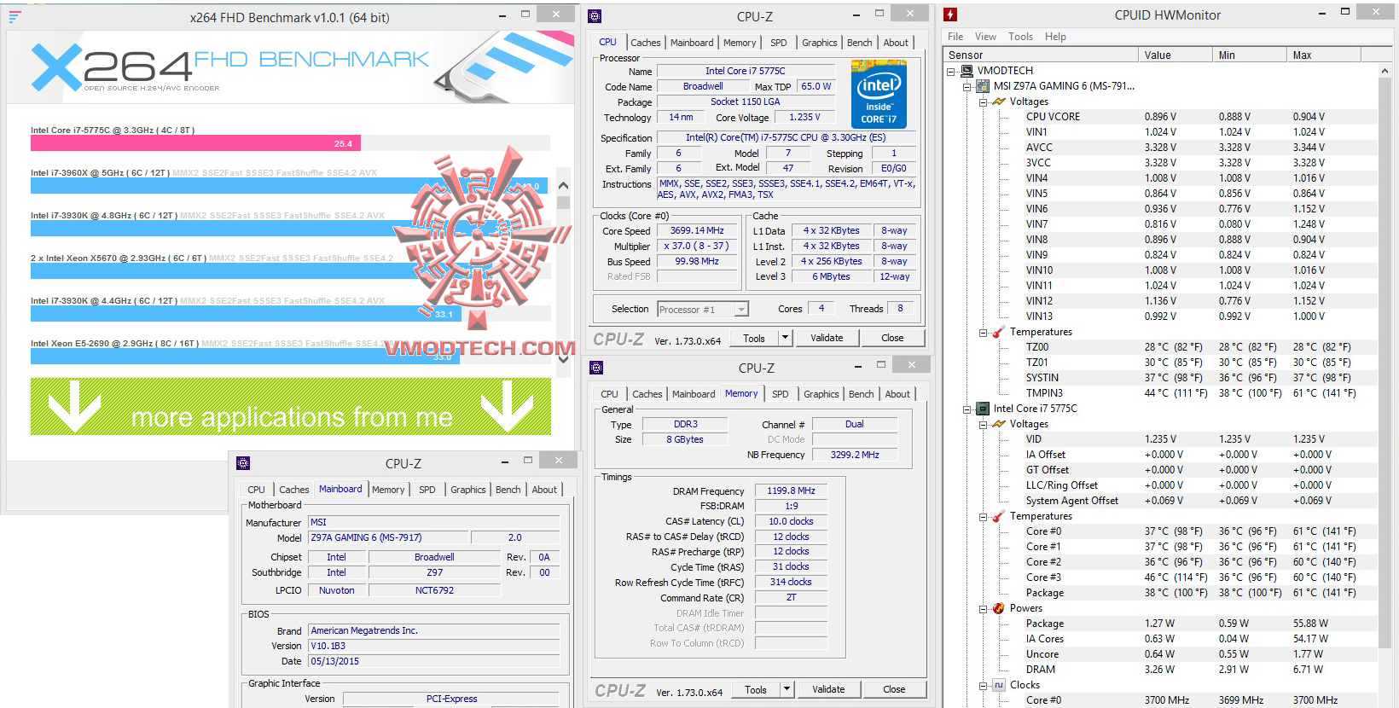Screen dimensions: 1399x708
Task: Collapse the VMODTECH root node in HWMonitor
Action: 951,72
